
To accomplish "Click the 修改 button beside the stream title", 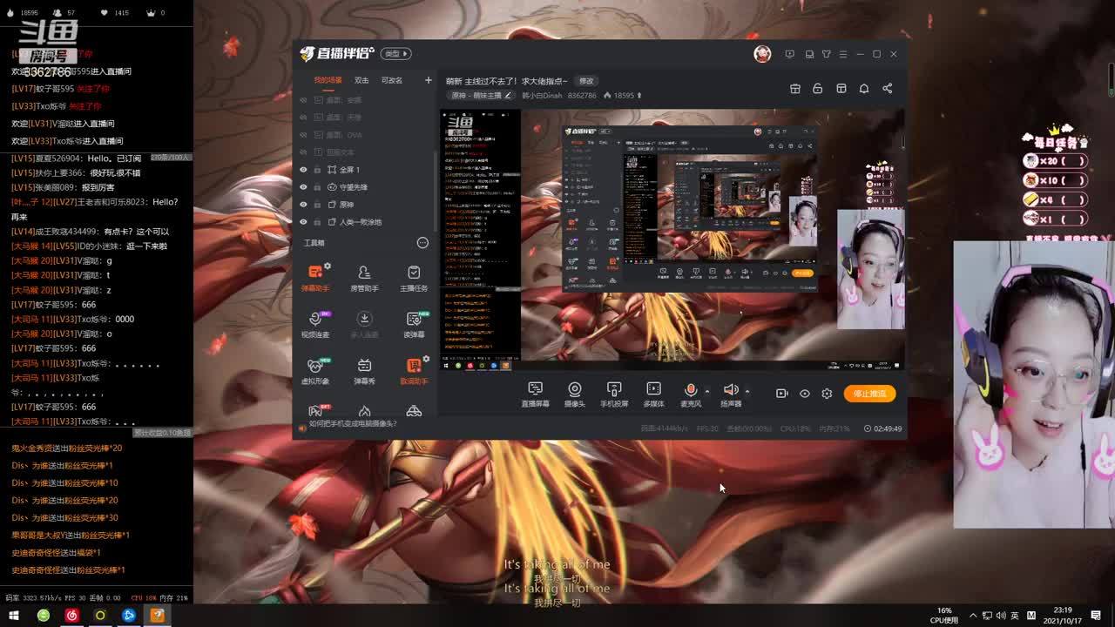I will pyautogui.click(x=586, y=81).
